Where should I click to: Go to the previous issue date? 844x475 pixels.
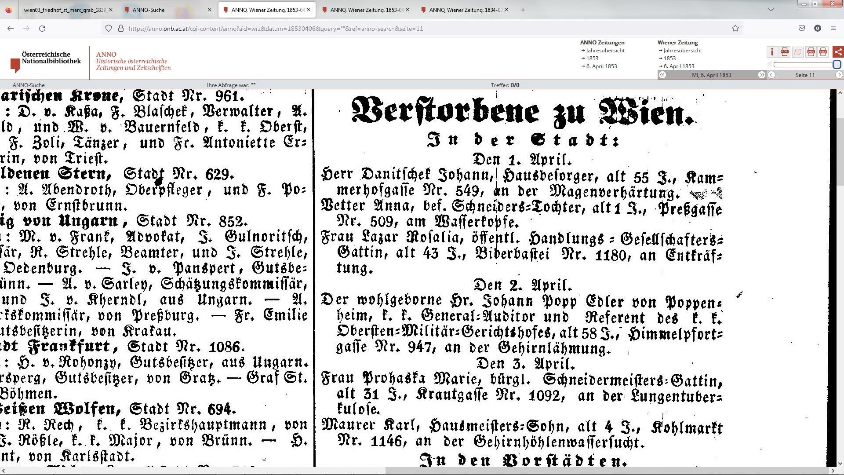(662, 75)
